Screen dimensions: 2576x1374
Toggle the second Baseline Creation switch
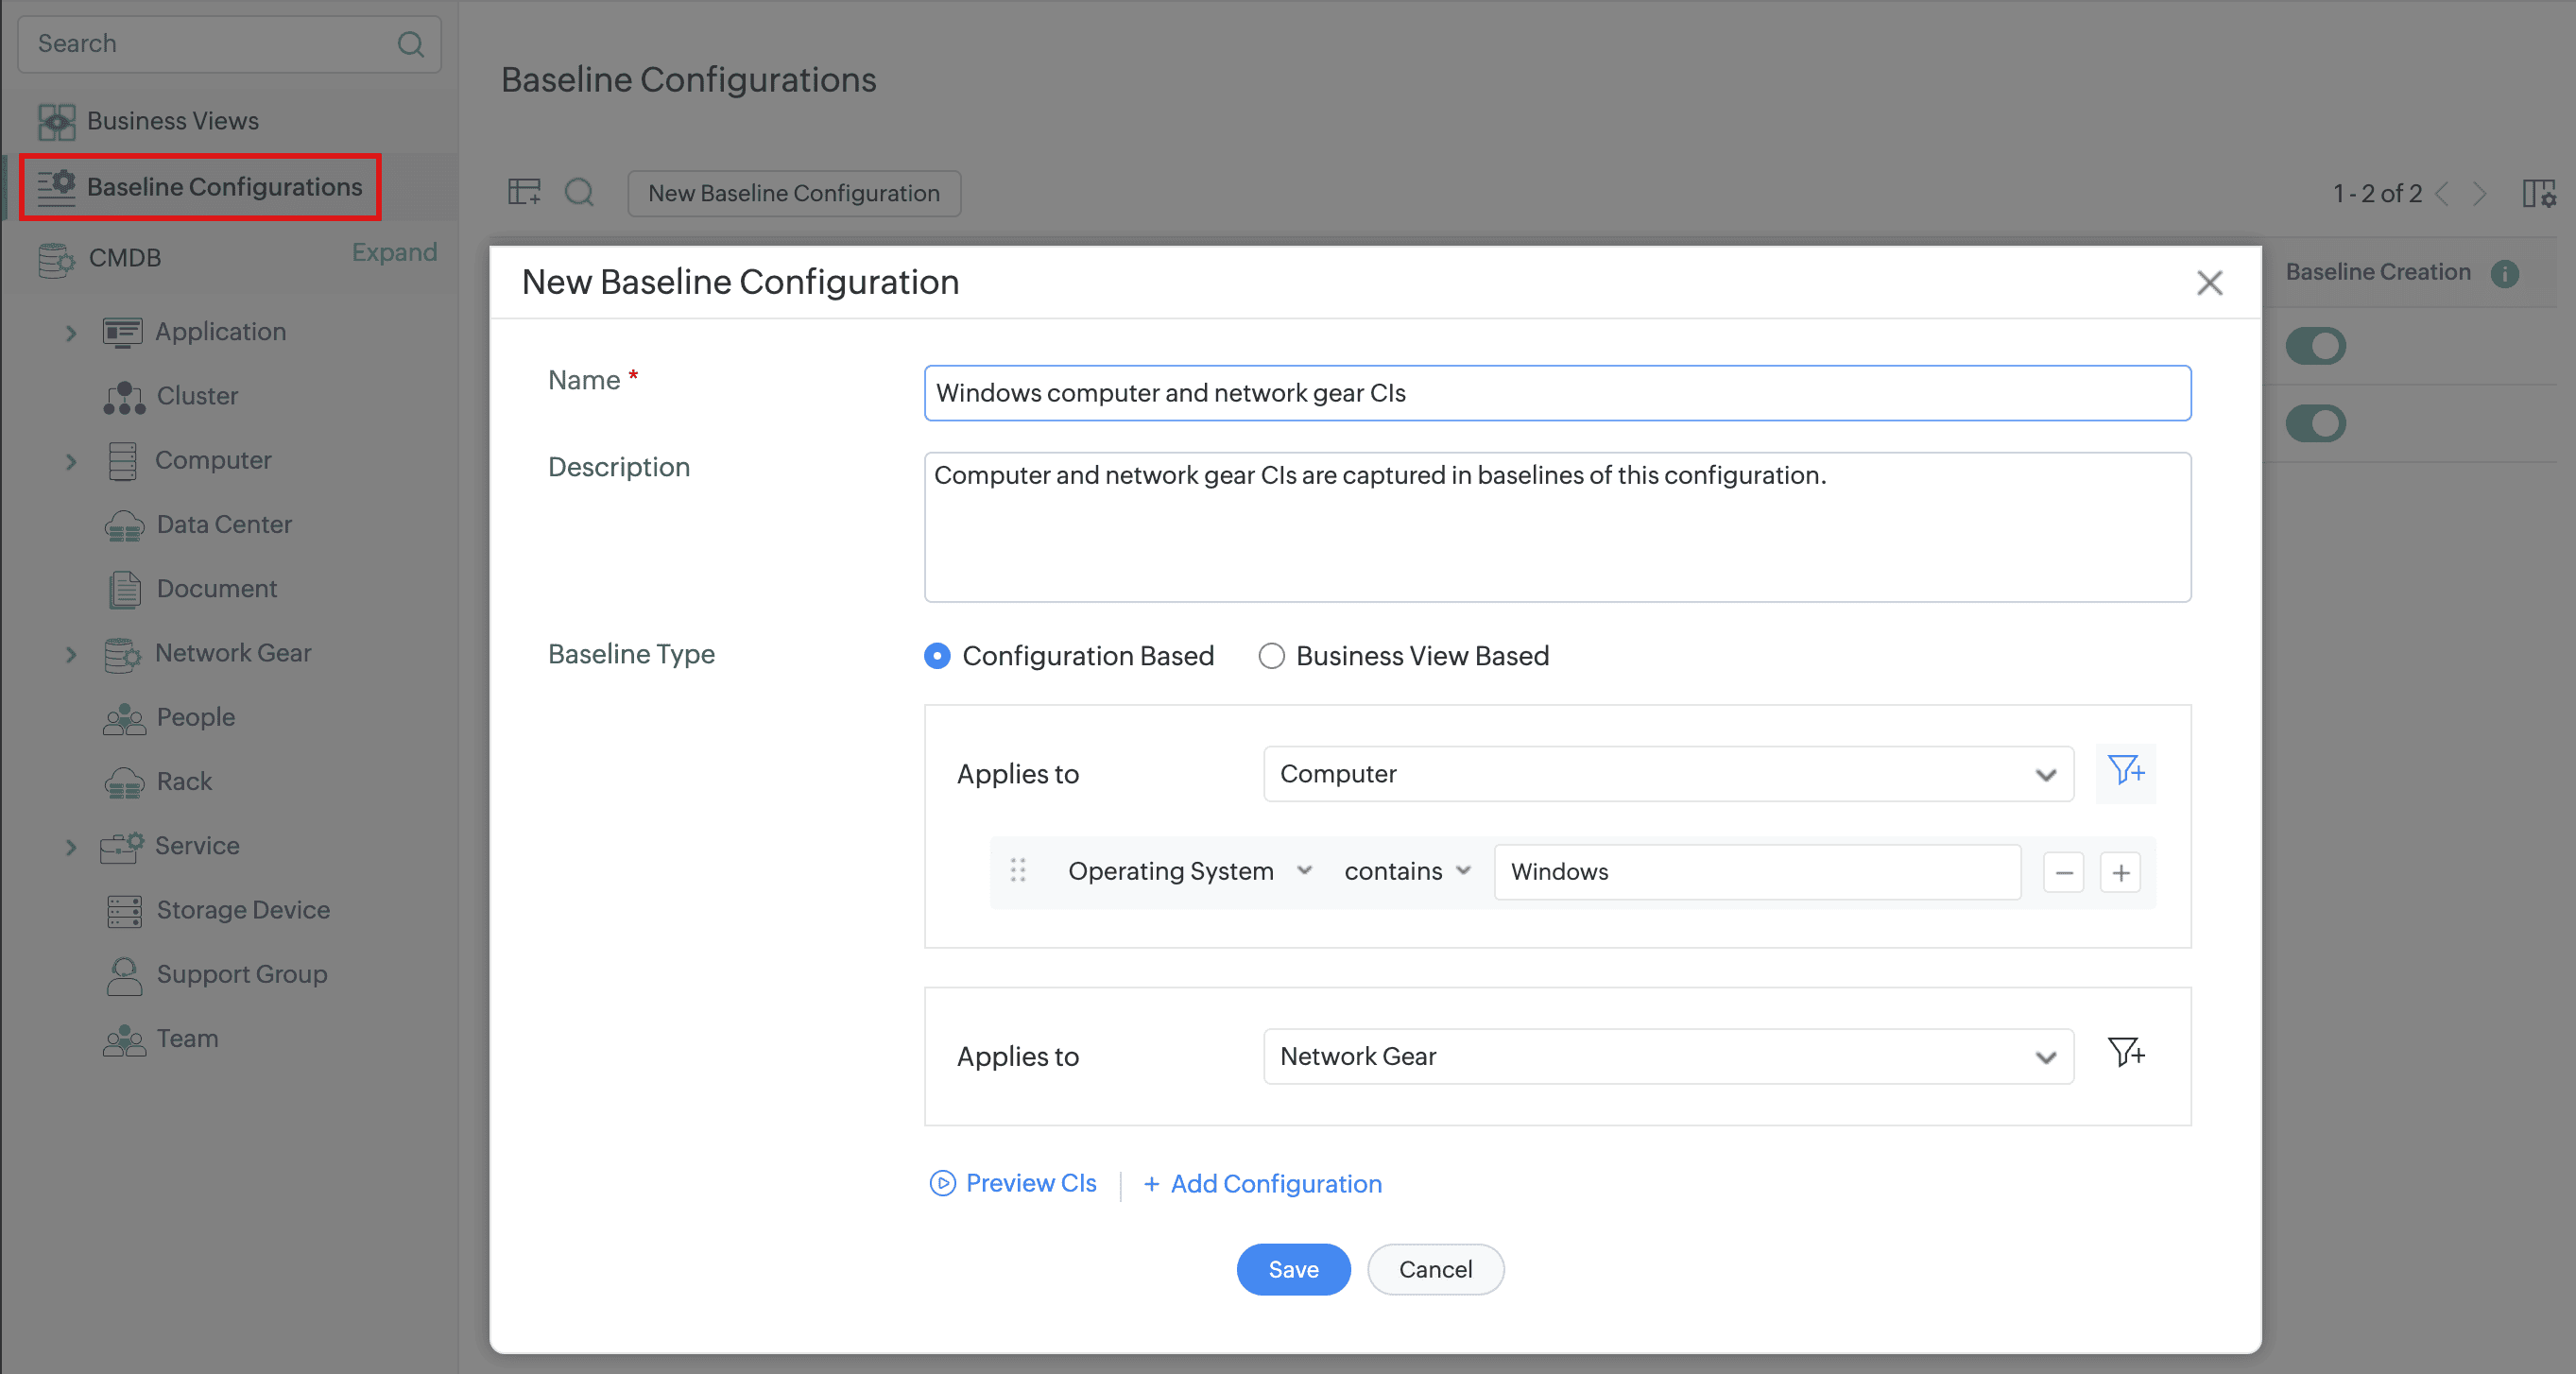(x=2316, y=423)
